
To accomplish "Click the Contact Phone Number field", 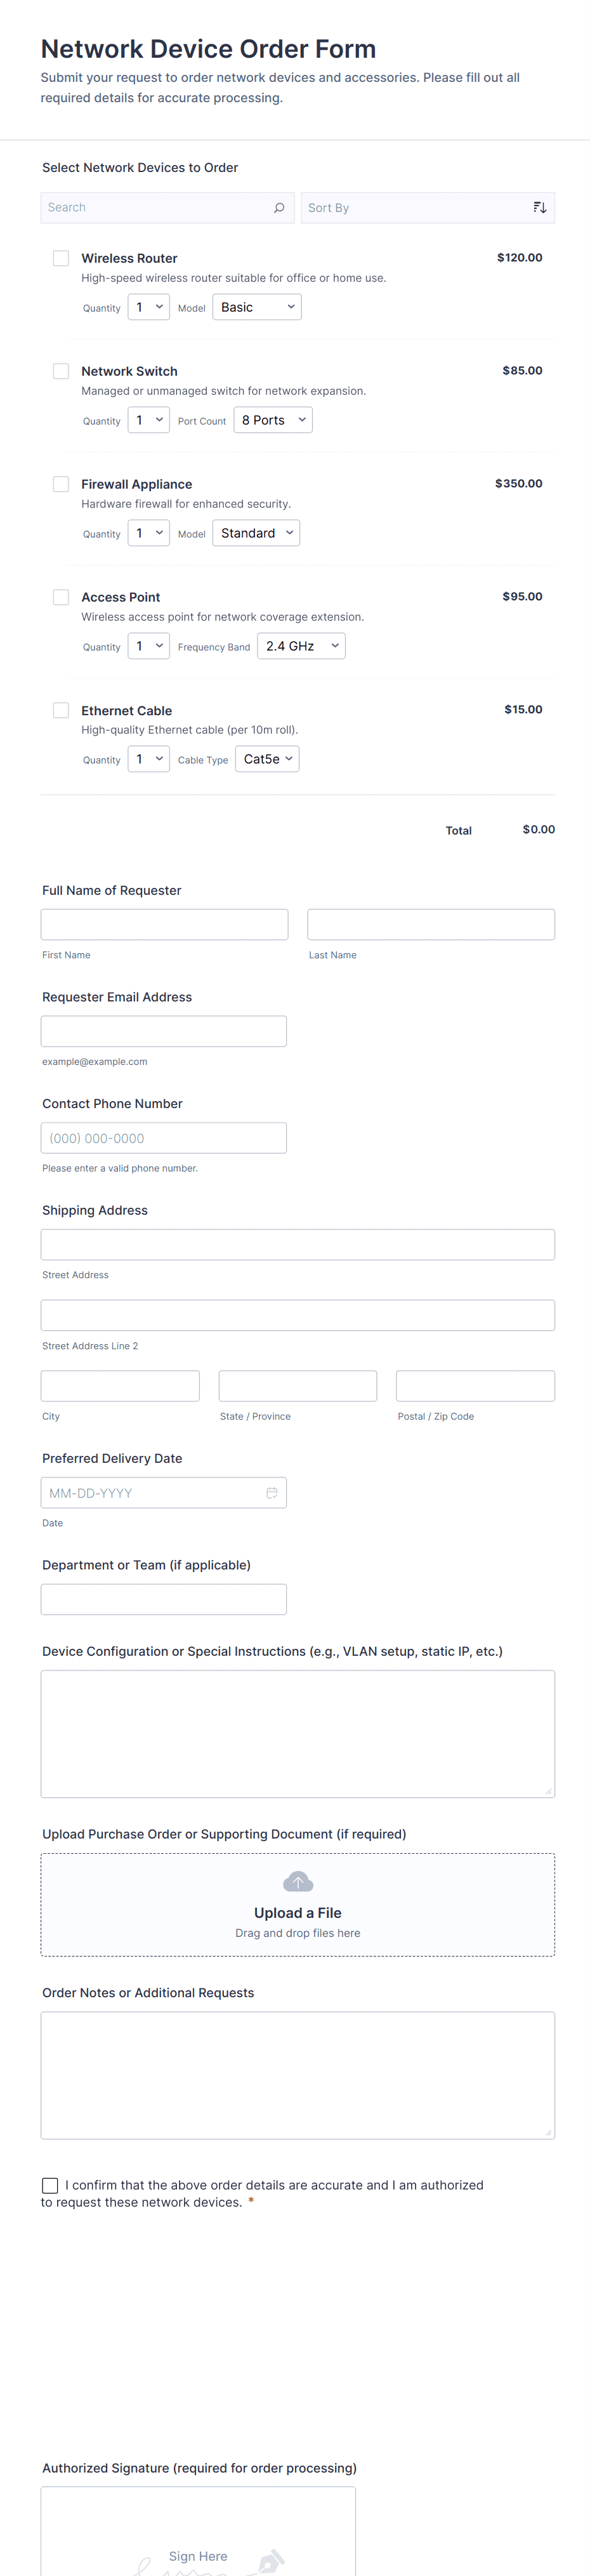I will [x=164, y=1138].
